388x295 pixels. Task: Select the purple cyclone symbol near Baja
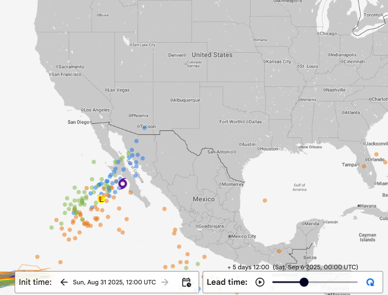pyautogui.click(x=123, y=184)
